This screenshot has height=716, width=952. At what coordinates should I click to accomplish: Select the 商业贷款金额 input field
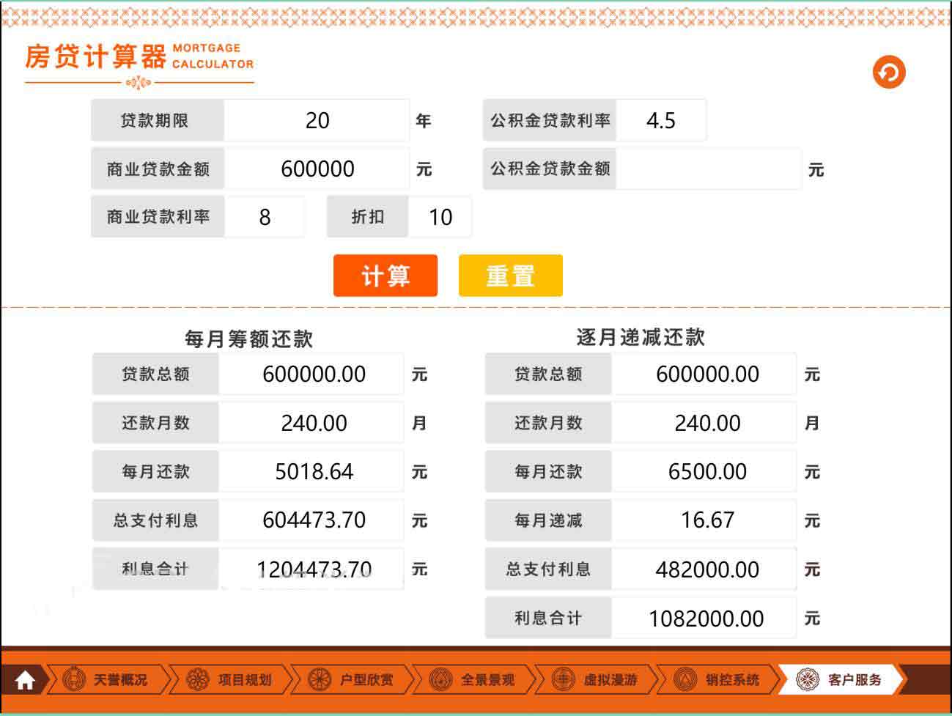tap(317, 169)
